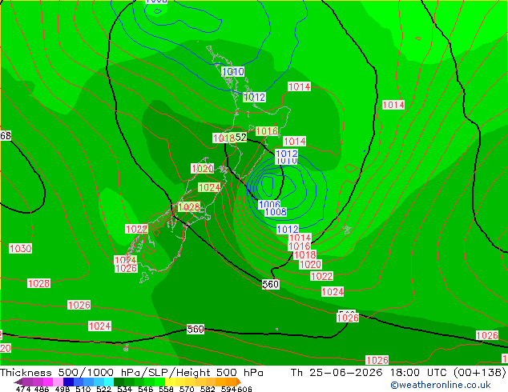Click legend value 546
This screenshot has height=392, width=508.
click(x=145, y=389)
